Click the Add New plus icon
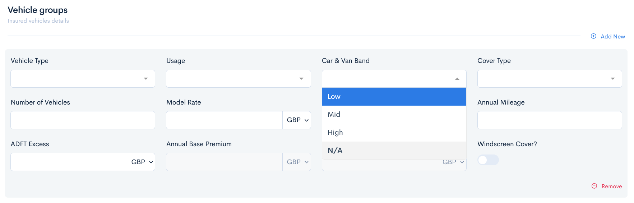 click(x=593, y=36)
